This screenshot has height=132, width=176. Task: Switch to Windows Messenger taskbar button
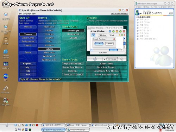click(78, 130)
